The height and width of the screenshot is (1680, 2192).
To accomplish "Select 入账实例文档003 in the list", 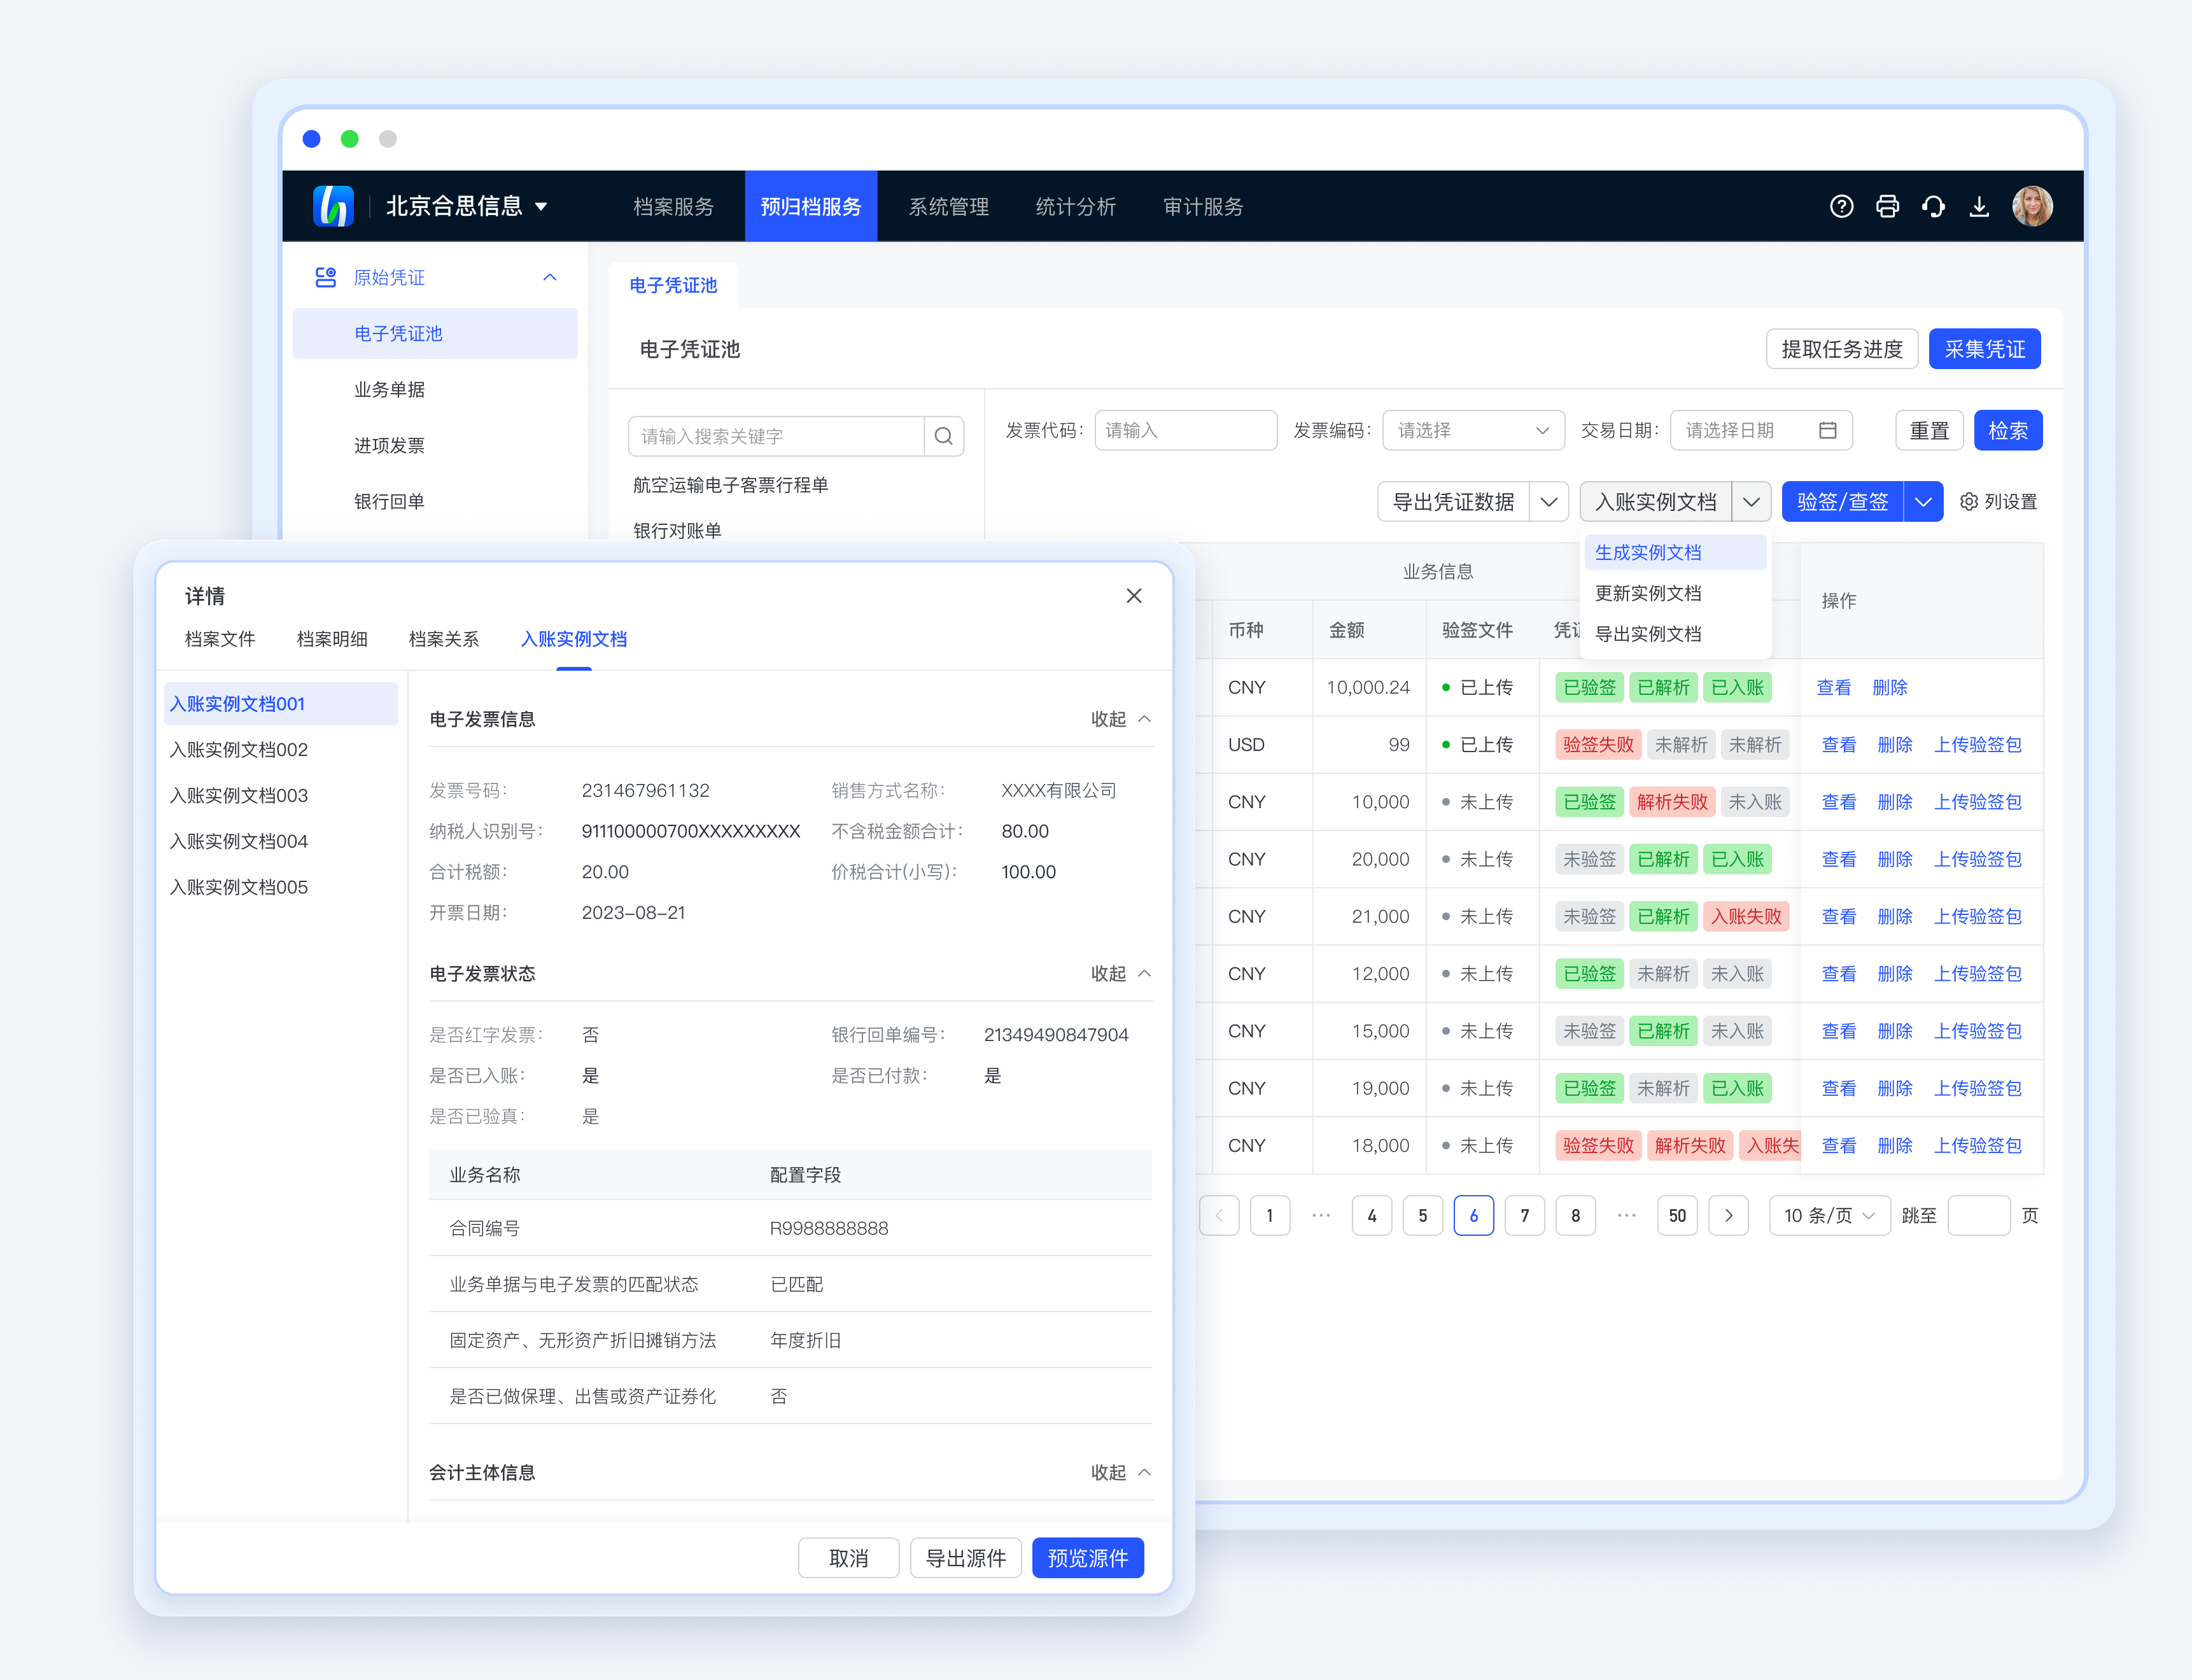I will pyautogui.click(x=239, y=795).
